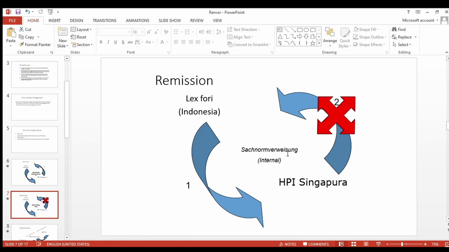Select the Format Painter tool

35,44
